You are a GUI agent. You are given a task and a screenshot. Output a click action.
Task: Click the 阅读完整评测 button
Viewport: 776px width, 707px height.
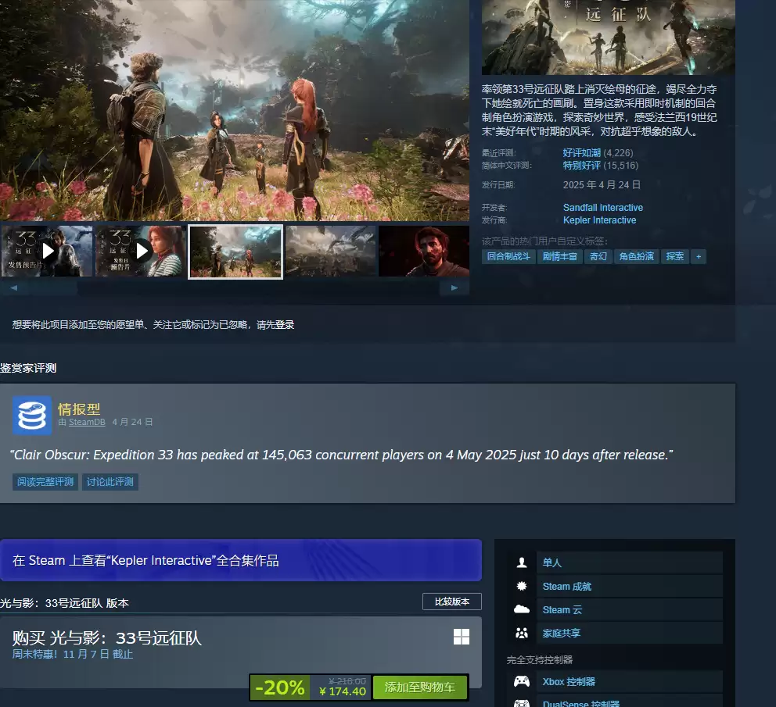[x=45, y=482]
